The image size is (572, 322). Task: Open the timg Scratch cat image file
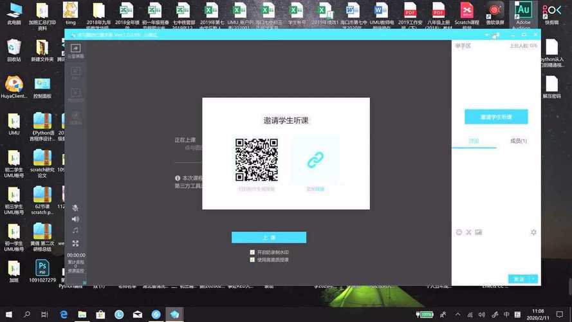click(70, 14)
